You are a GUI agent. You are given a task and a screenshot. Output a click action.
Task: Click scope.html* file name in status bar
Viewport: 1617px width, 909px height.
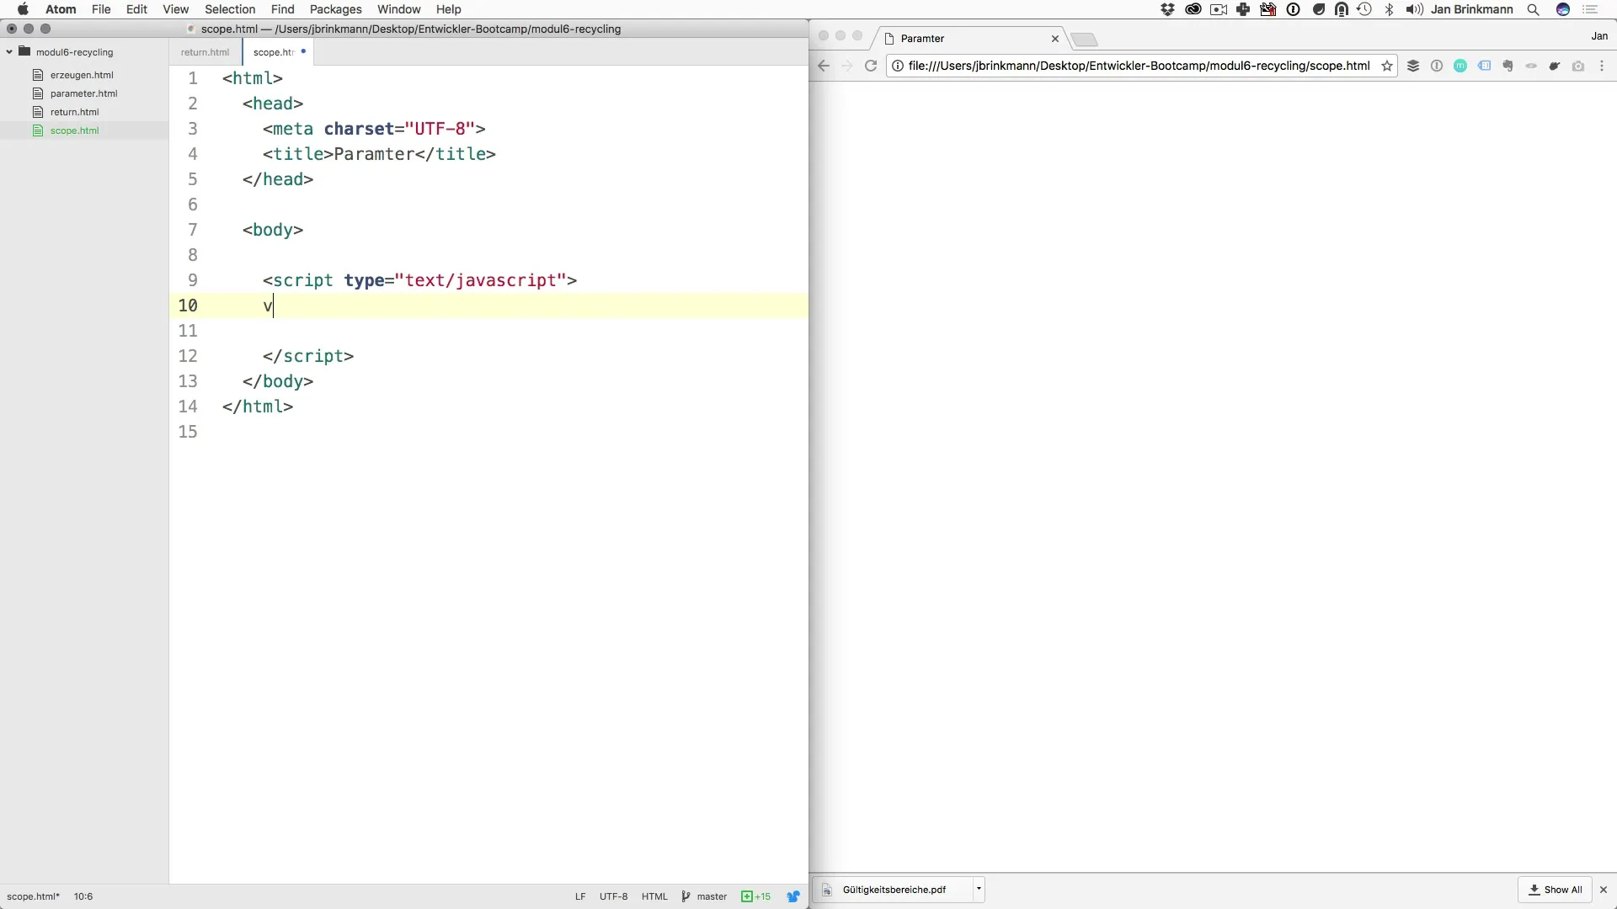34,896
